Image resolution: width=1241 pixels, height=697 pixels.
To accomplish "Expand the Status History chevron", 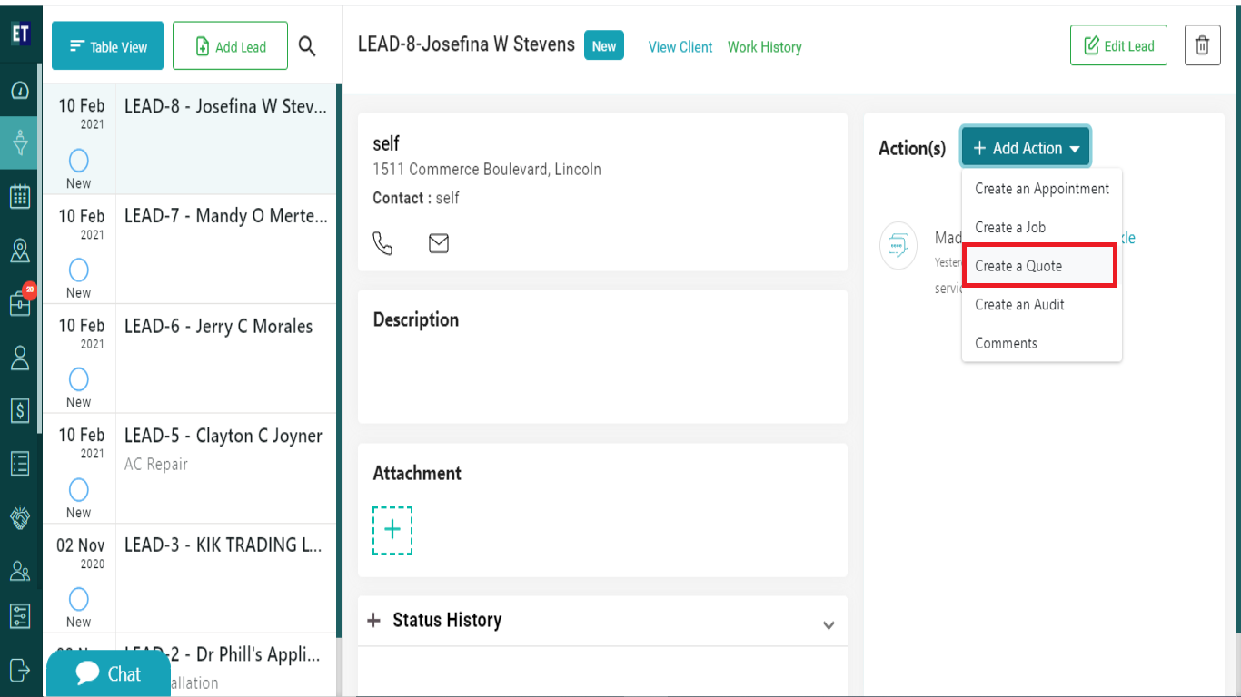I will (829, 625).
